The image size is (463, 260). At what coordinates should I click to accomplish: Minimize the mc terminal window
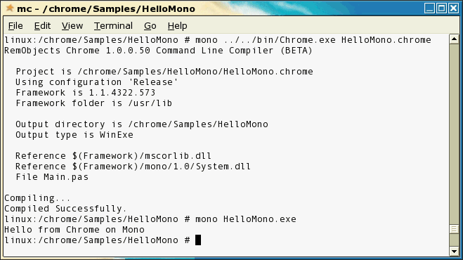(x=430, y=8)
